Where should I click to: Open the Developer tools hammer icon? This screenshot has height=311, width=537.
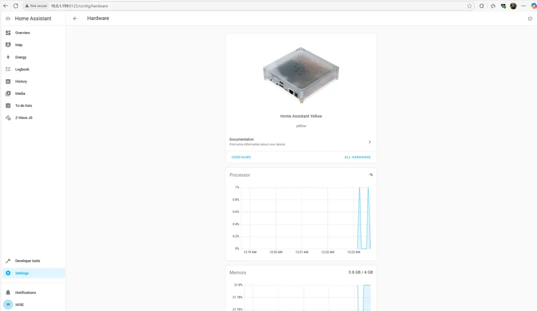tap(8, 261)
